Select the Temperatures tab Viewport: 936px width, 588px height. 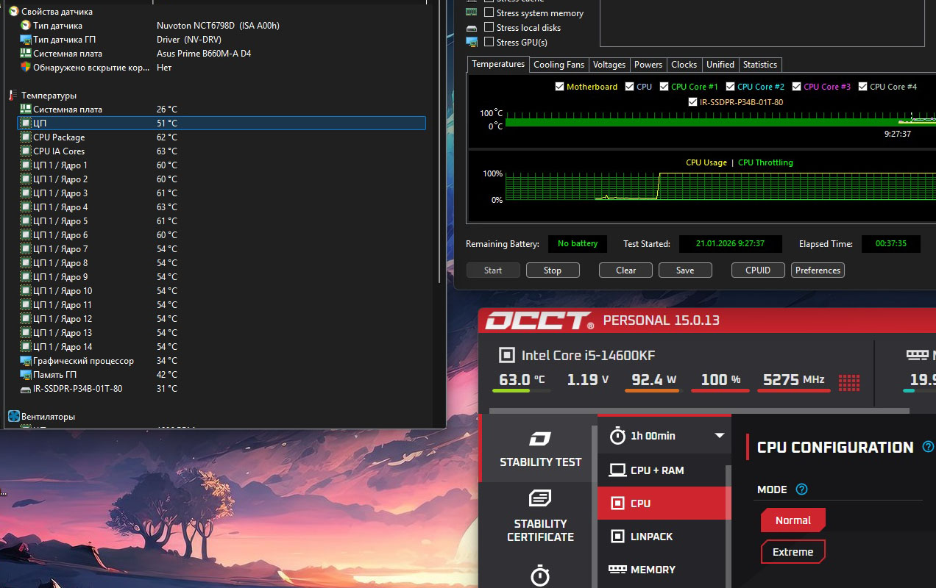coord(498,64)
